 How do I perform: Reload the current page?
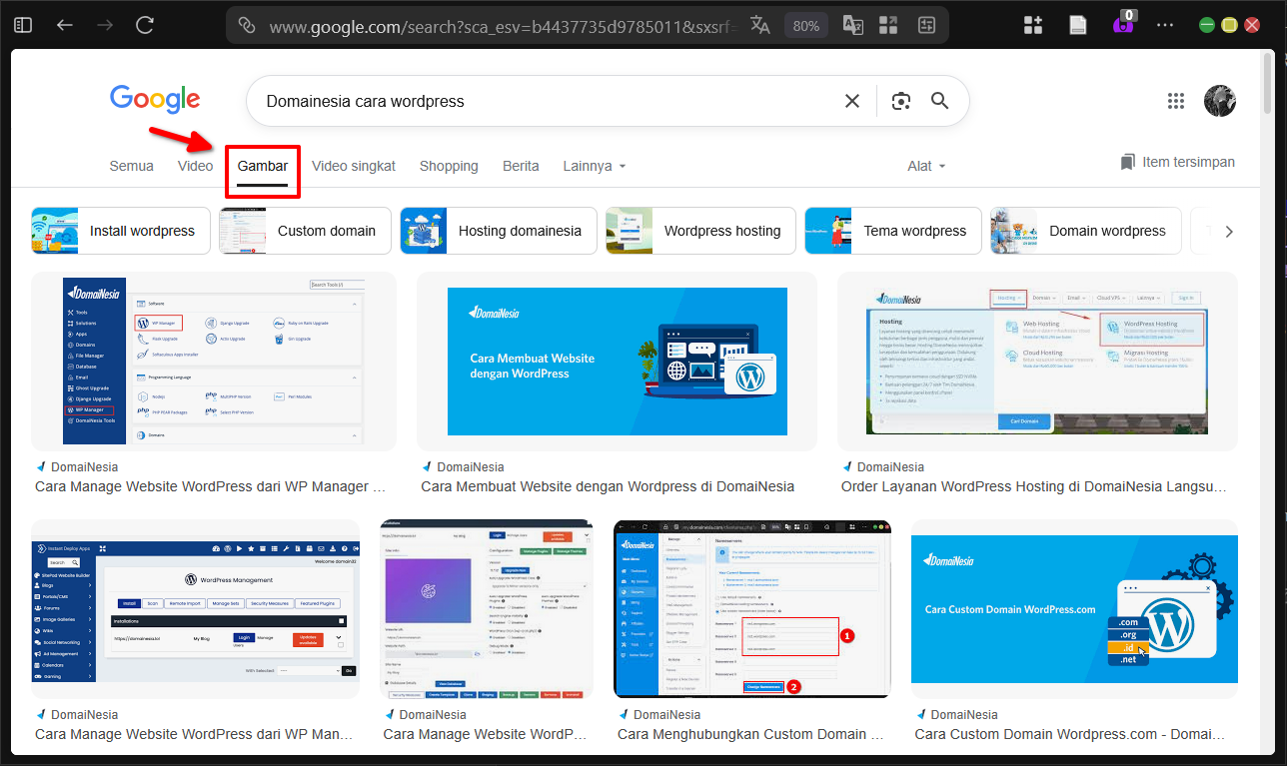click(144, 25)
